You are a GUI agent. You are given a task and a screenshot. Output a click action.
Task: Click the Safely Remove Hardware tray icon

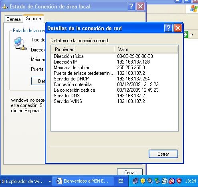(157, 181)
